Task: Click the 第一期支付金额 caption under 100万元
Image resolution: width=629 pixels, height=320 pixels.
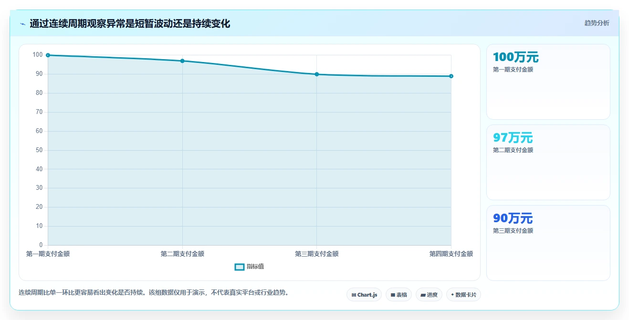Action: pyautogui.click(x=513, y=70)
